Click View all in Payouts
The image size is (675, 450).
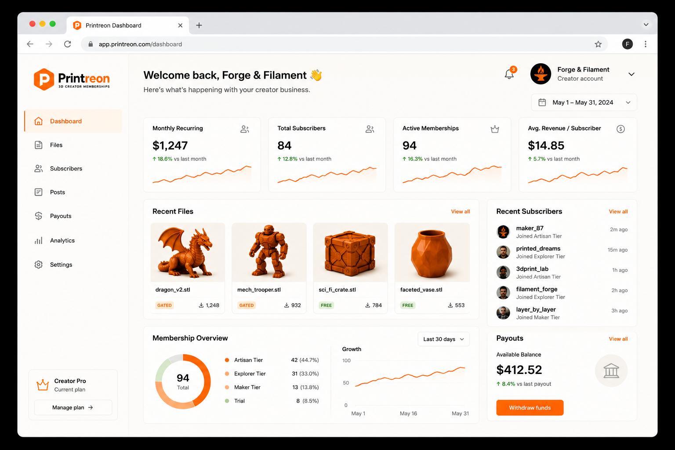point(618,339)
